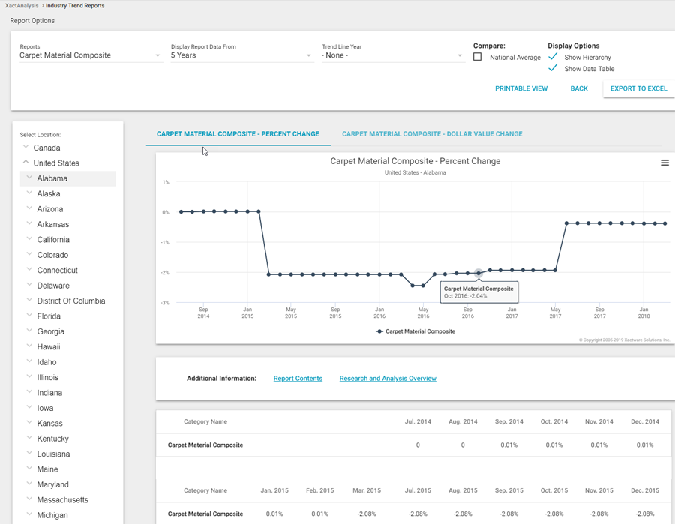Click the Oct 2016 data point on chart
This screenshot has width=675, height=524.
pos(478,274)
